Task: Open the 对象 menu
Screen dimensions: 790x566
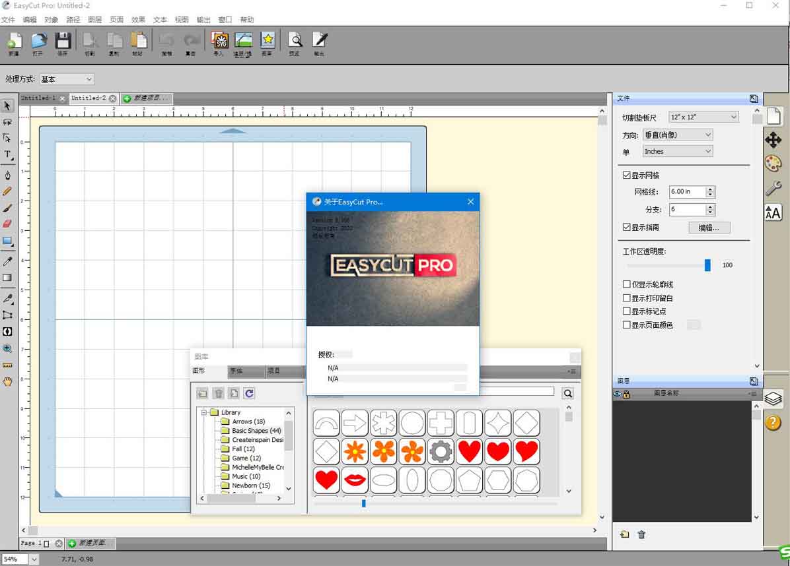Action: tap(52, 20)
